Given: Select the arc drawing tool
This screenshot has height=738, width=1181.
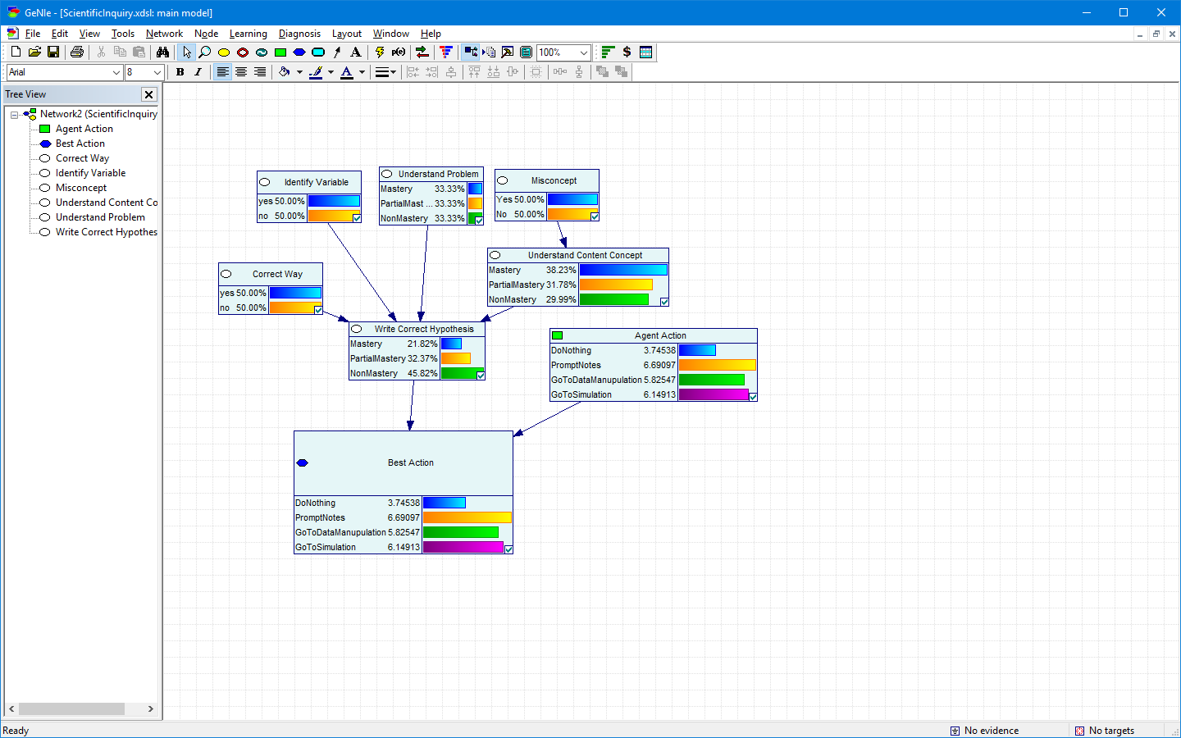Looking at the screenshot, I should tap(337, 52).
